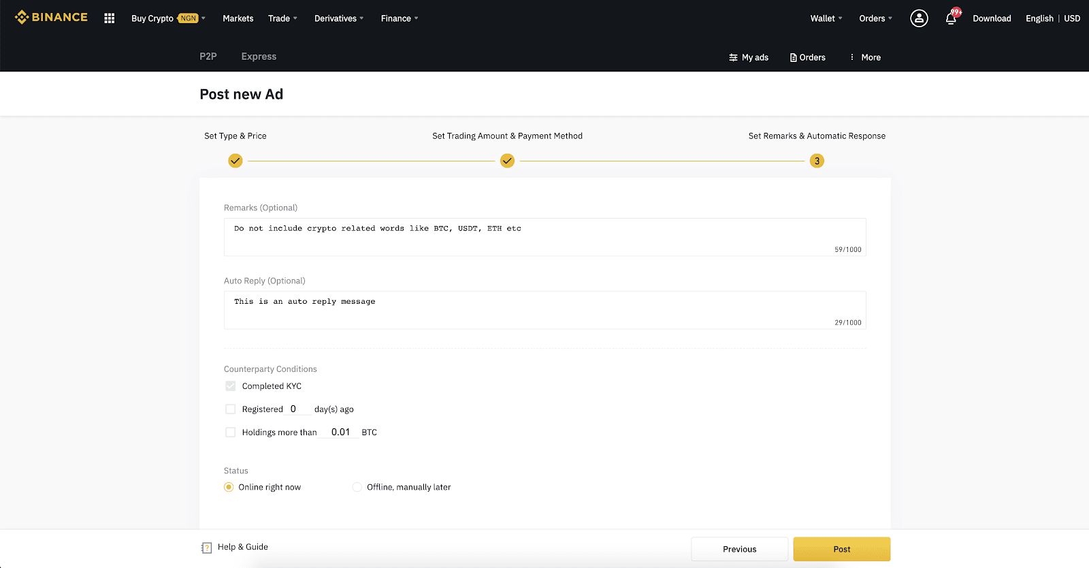Click the Help & Guide book icon

coord(207,548)
